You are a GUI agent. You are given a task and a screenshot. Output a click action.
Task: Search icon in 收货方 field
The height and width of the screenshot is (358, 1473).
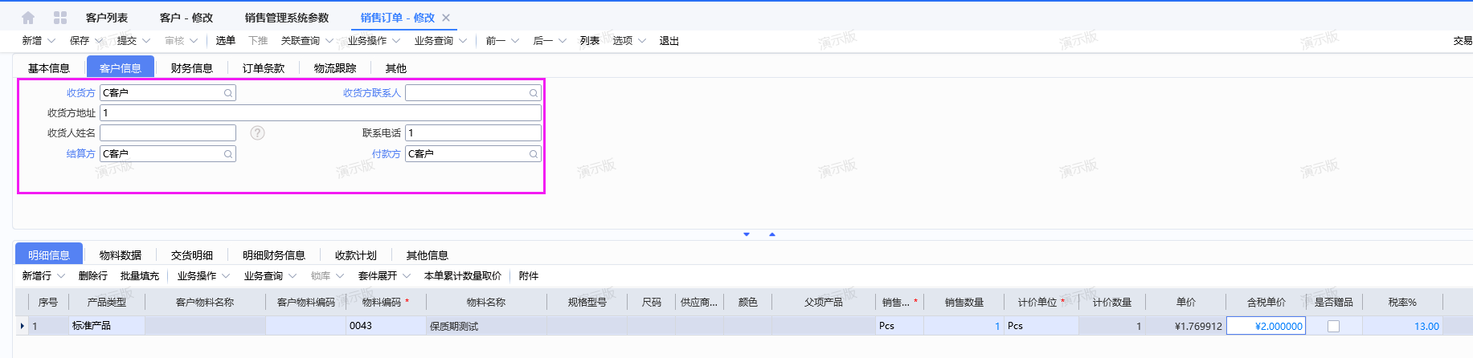228,93
